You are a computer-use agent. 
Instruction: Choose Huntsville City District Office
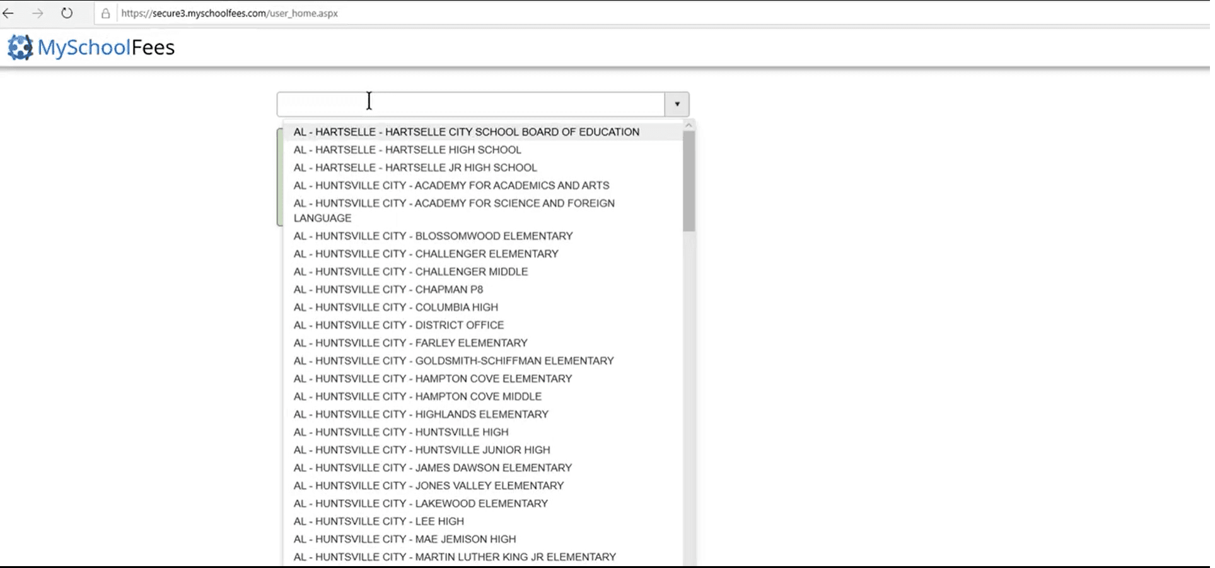click(x=483, y=325)
